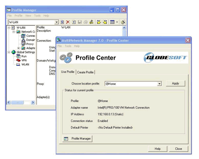This screenshot has width=199, height=159.
Task: Click the floppy disk save icon
Action: (80, 22)
